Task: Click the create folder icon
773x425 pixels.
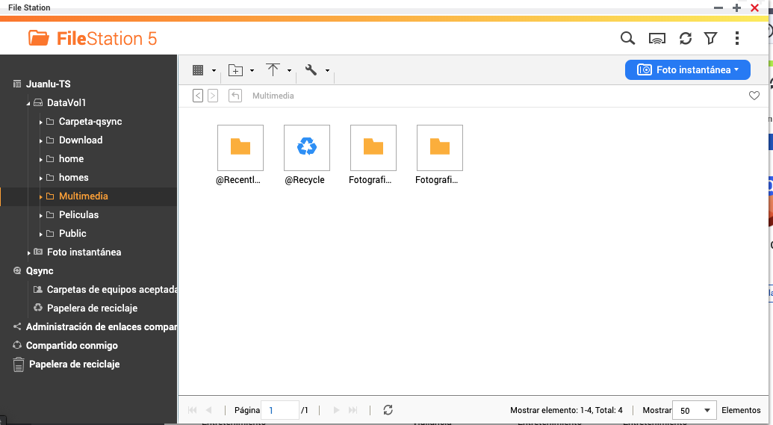Action: click(236, 70)
